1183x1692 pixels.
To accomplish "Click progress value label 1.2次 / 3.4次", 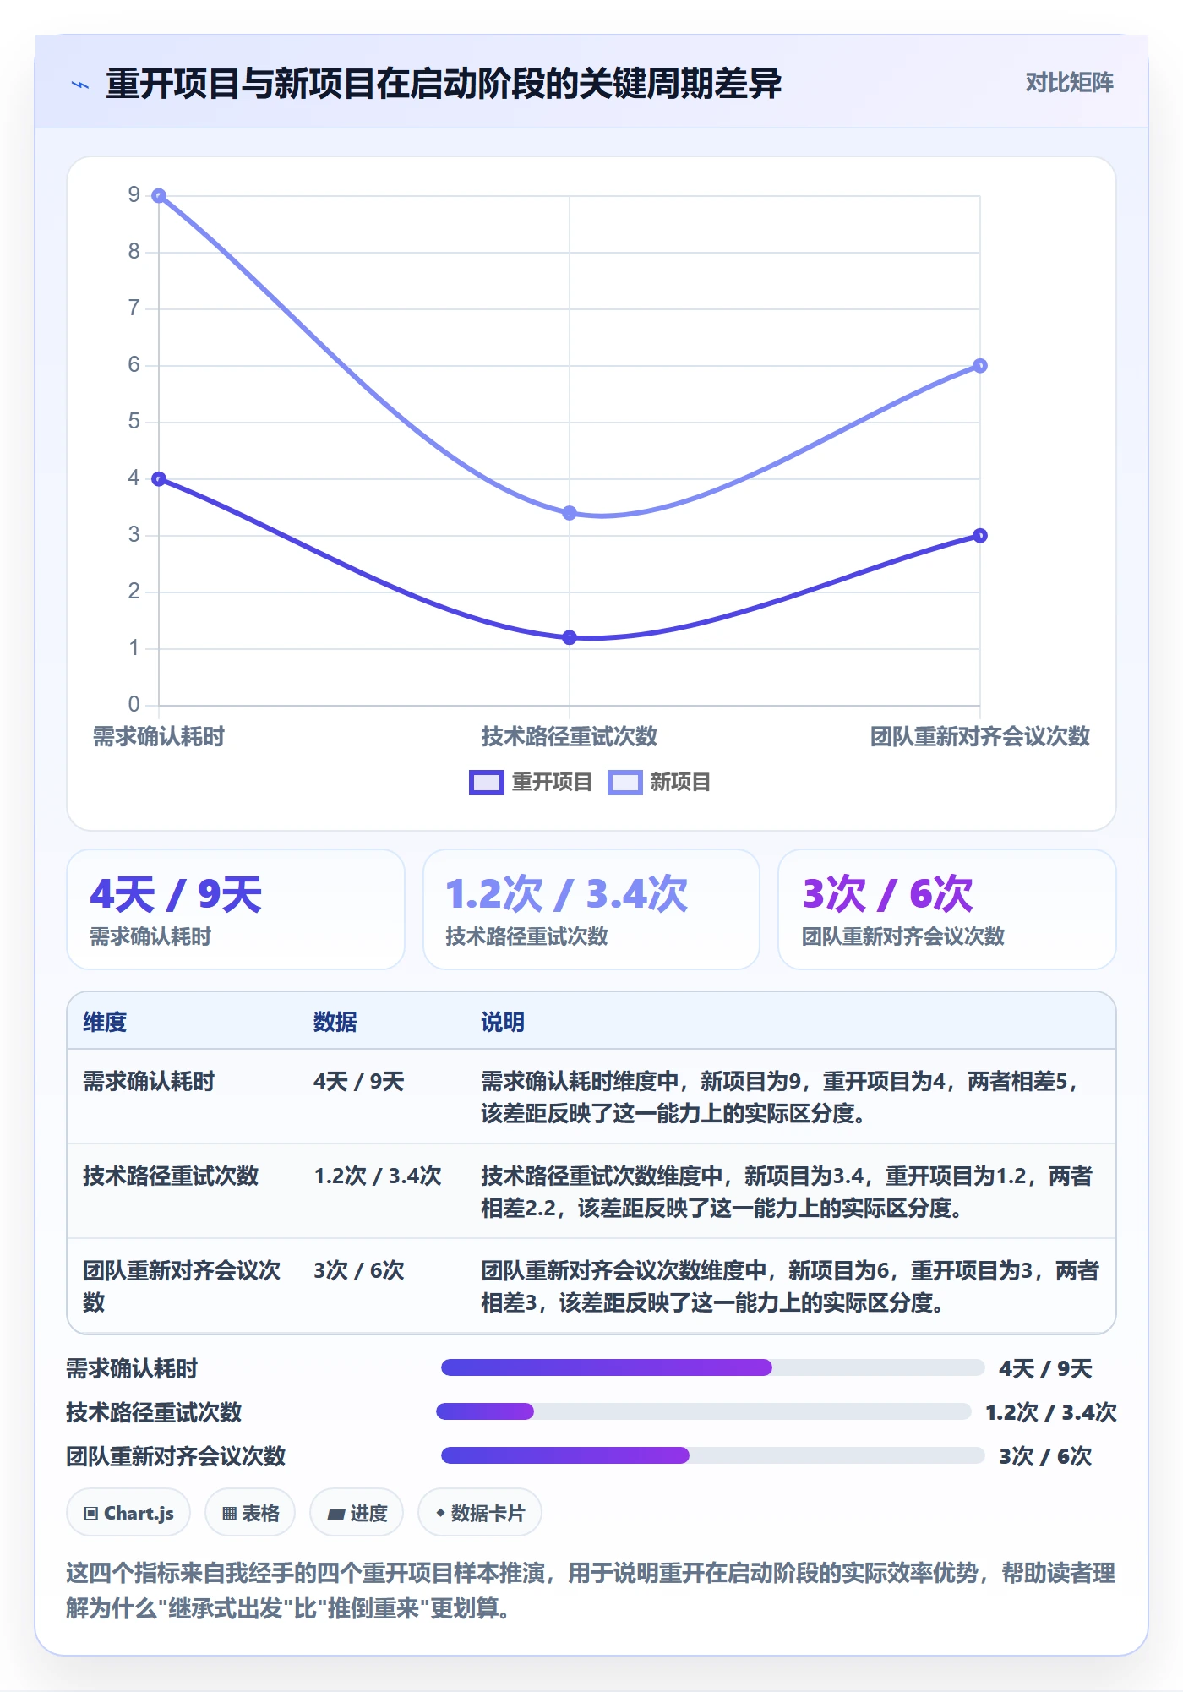I will tap(1051, 1412).
